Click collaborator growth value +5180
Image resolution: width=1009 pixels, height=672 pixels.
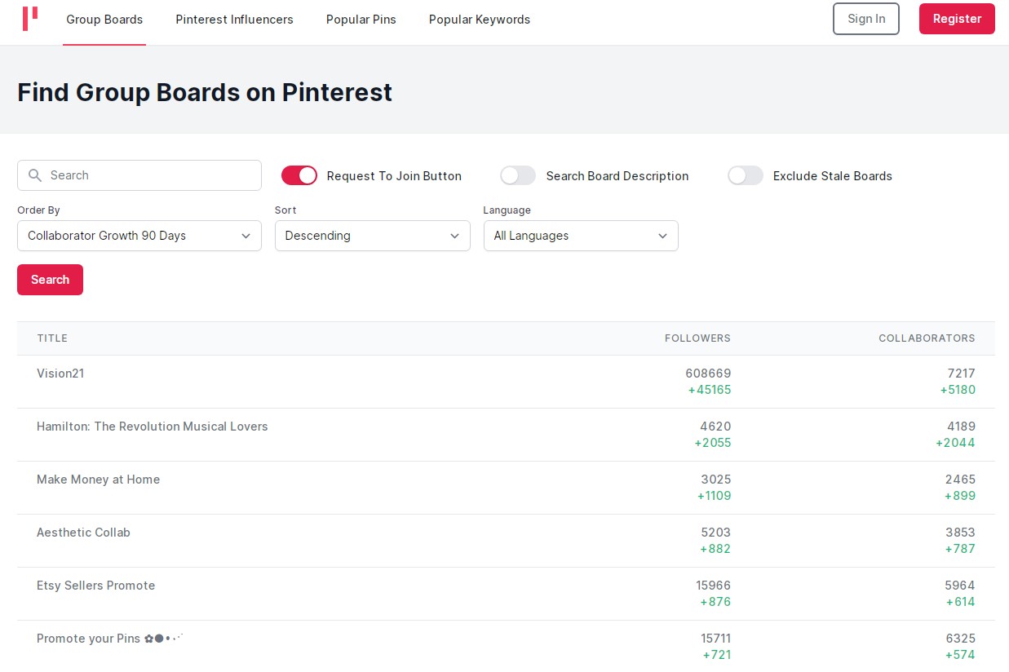coord(958,390)
